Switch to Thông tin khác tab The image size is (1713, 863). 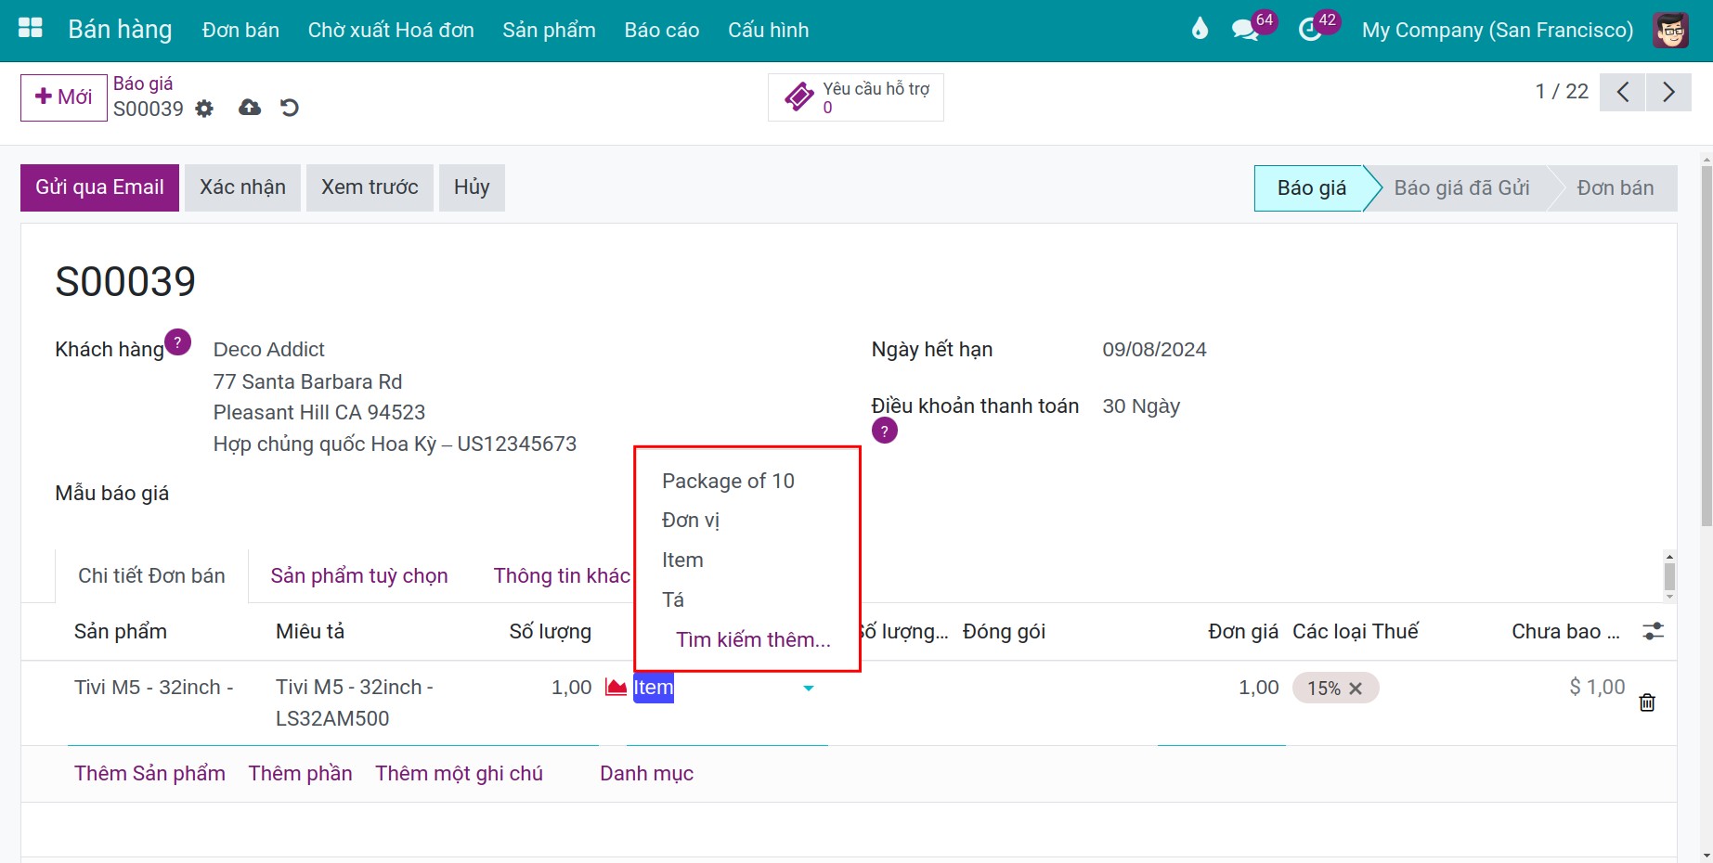point(562,576)
